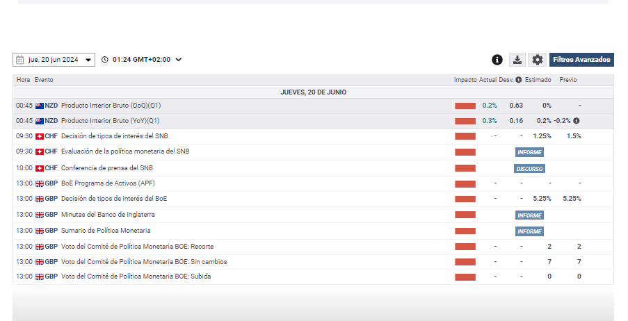This screenshot has width=628, height=321.
Task: Click the Impacto column header
Action: click(465, 80)
